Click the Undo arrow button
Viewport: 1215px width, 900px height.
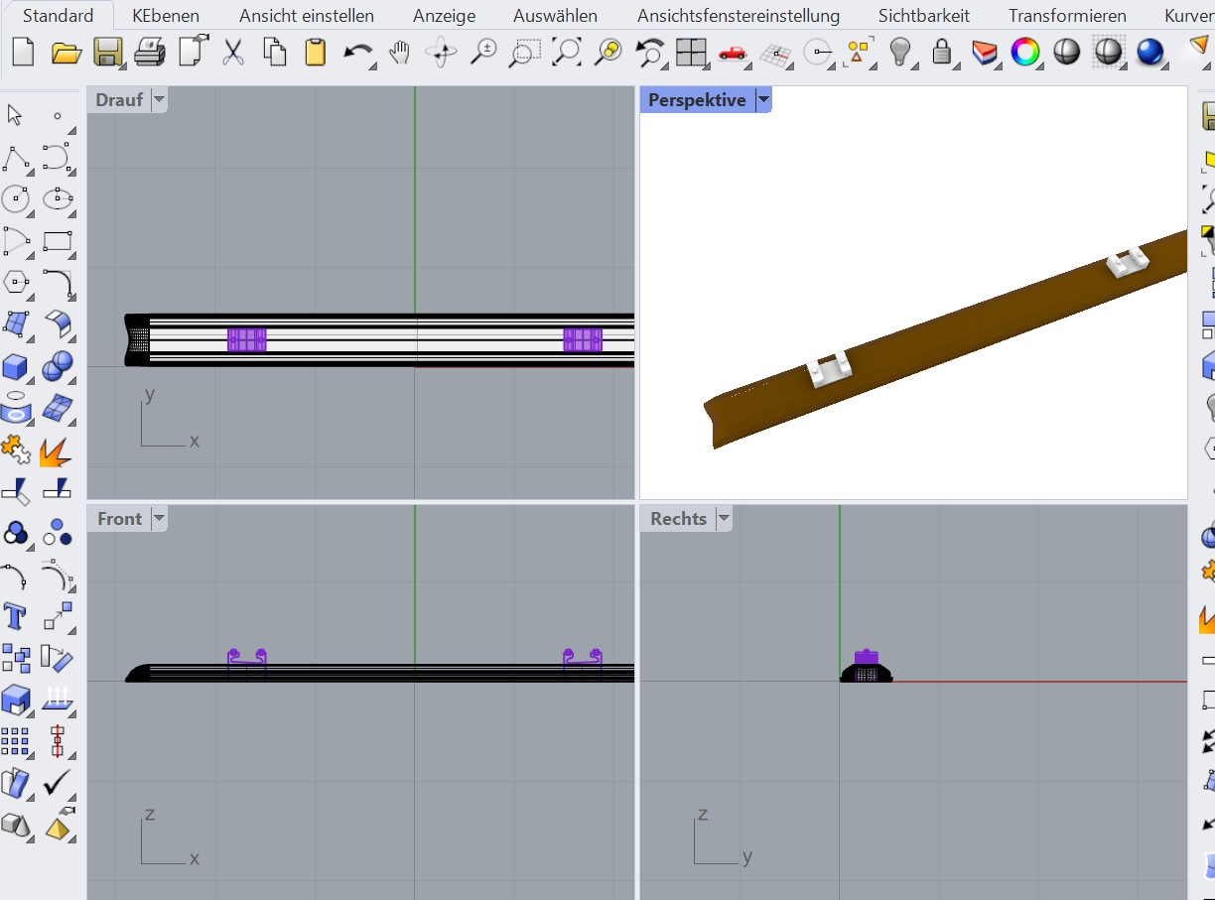click(x=357, y=52)
